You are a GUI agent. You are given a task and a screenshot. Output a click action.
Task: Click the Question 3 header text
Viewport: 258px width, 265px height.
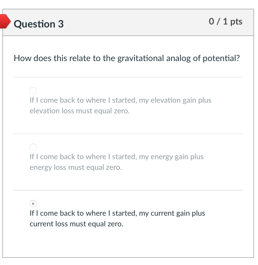[38, 24]
